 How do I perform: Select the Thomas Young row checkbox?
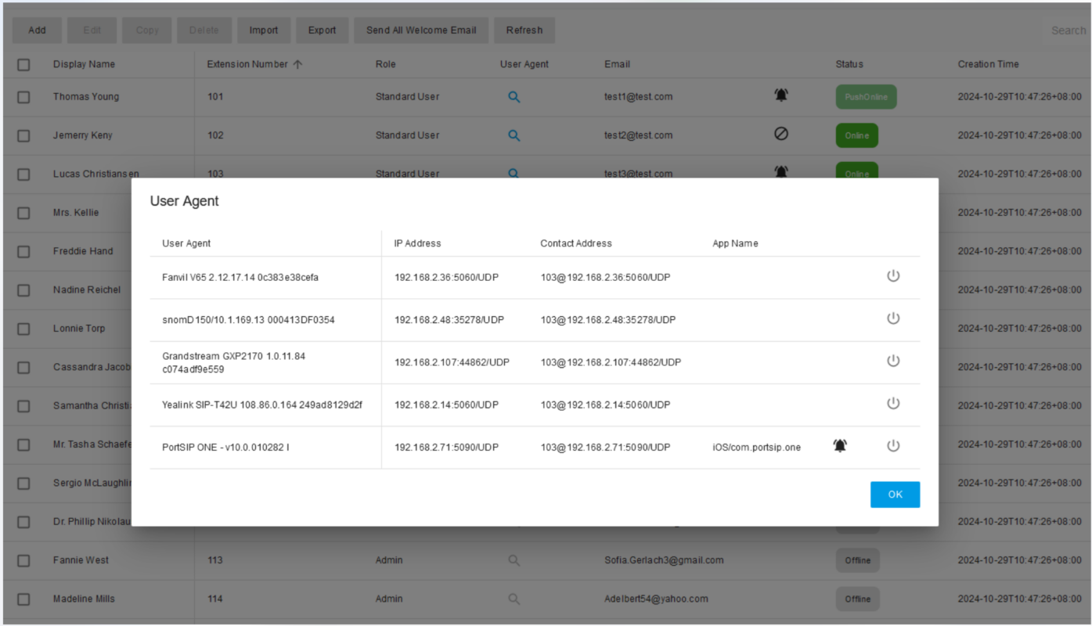[x=23, y=96]
